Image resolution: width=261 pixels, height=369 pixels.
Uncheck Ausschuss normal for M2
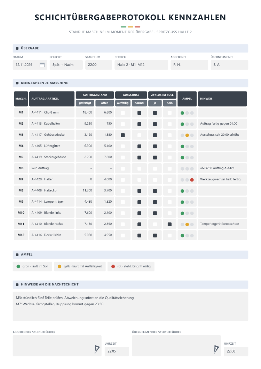pyautogui.click(x=139, y=124)
